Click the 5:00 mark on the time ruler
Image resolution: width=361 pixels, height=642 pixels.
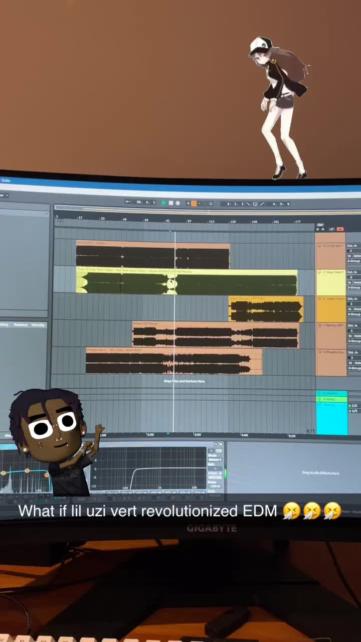[x=291, y=435]
